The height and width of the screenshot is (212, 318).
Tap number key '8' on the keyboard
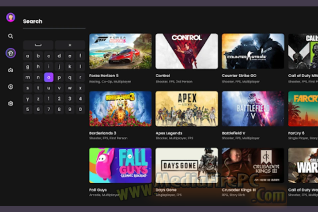59,110
